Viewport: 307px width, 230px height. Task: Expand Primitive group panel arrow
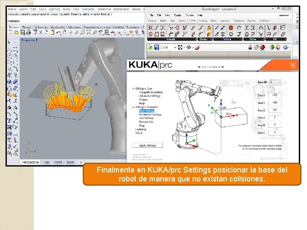pyautogui.click(x=241, y=39)
